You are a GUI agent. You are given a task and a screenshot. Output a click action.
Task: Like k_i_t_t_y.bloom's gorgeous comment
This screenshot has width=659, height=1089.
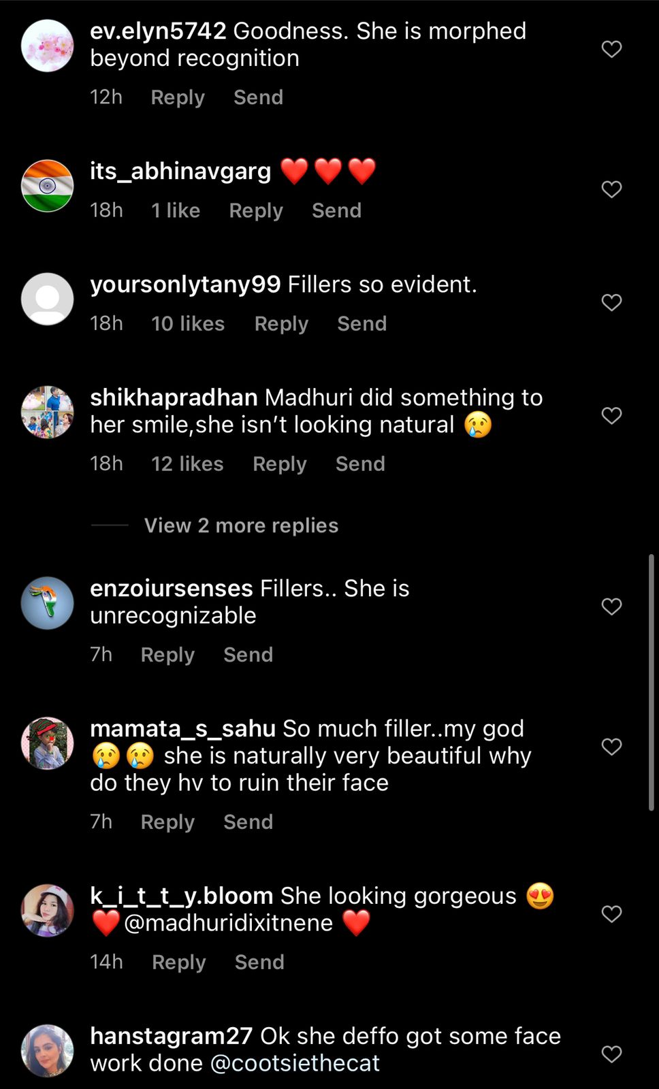(x=611, y=914)
